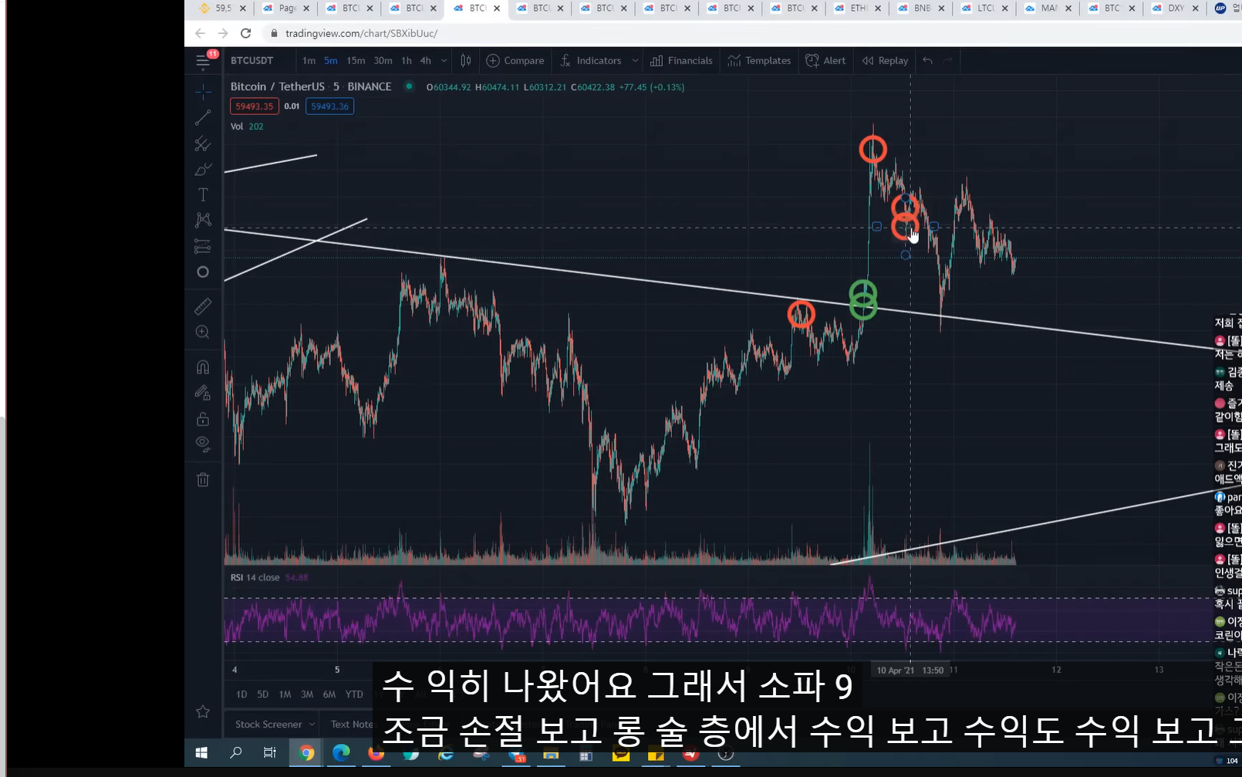Switch to the LTC browser tab
This screenshot has width=1242, height=777.
(x=984, y=8)
